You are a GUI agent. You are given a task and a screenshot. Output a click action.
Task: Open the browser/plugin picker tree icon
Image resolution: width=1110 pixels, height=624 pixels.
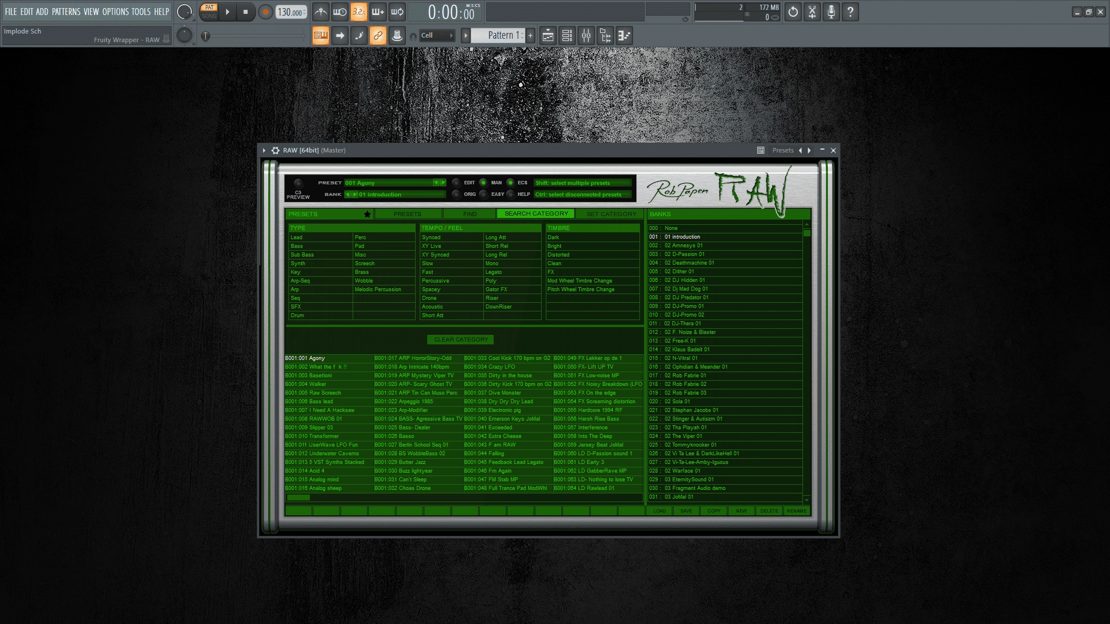point(605,36)
